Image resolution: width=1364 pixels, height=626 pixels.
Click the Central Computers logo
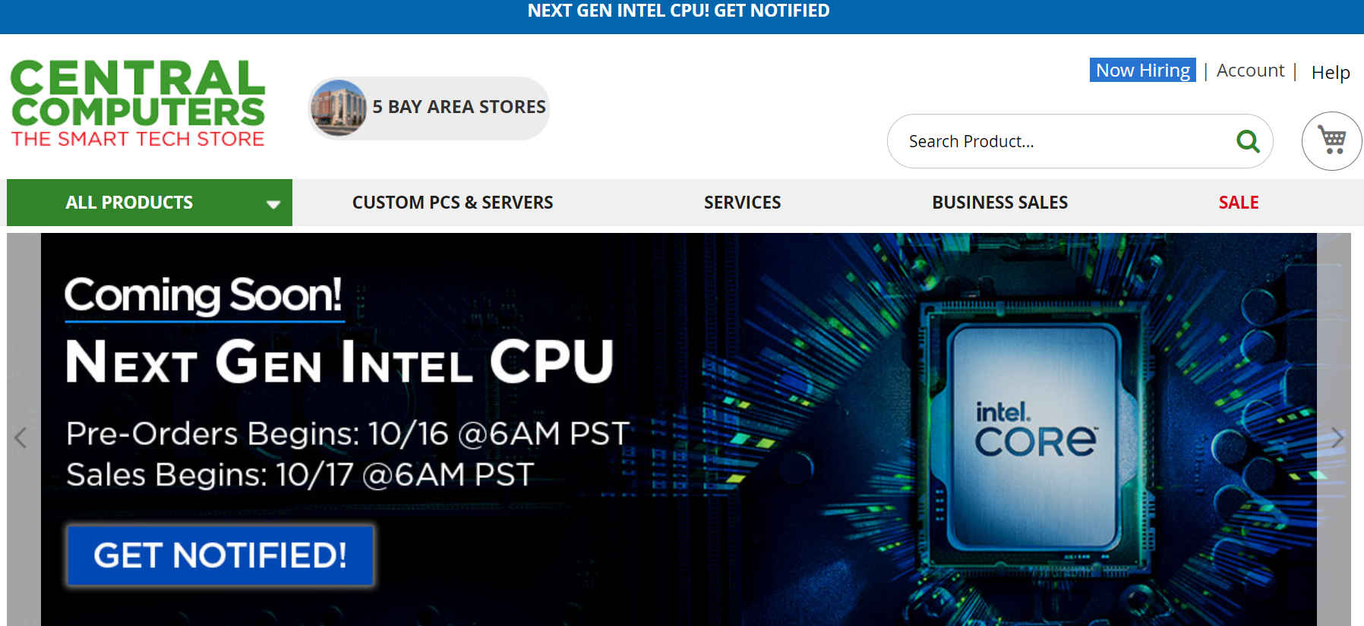(x=137, y=103)
